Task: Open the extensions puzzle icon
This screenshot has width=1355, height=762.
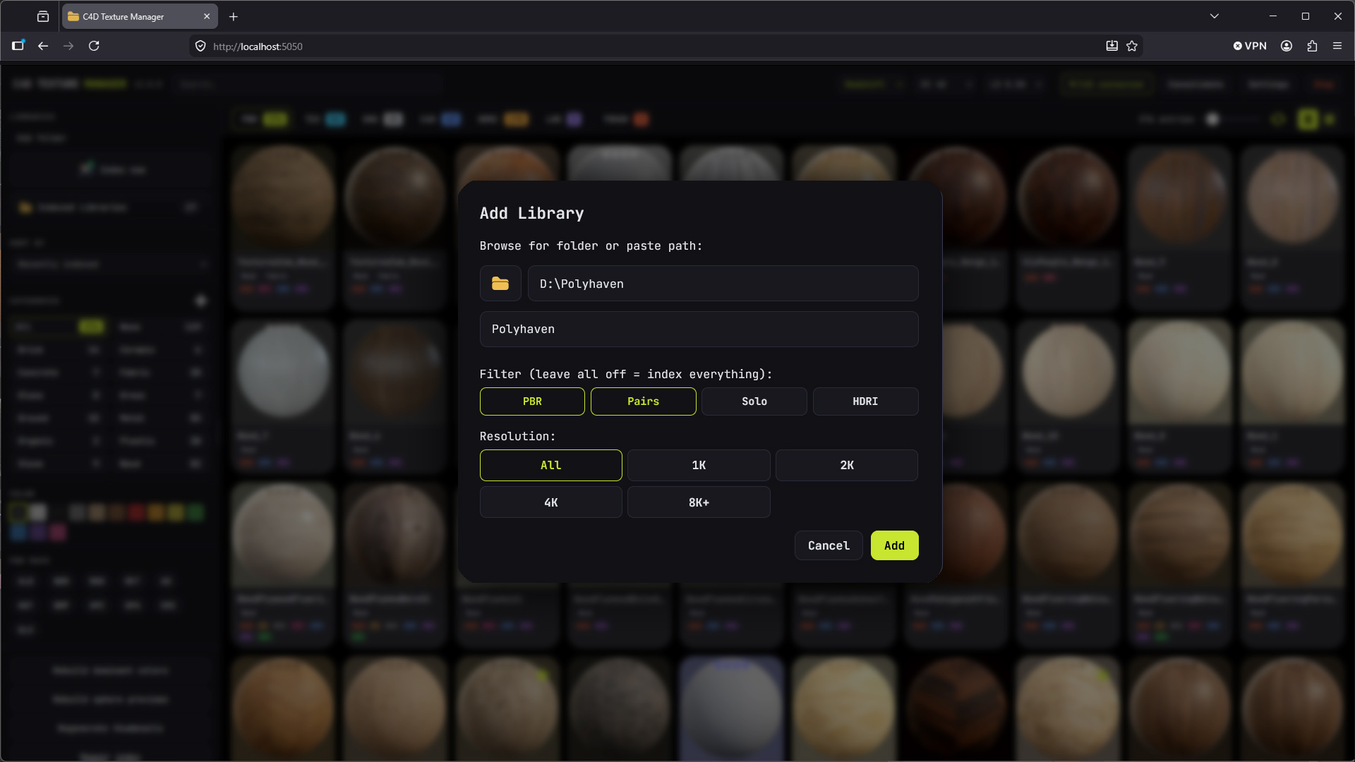Action: coord(1312,46)
